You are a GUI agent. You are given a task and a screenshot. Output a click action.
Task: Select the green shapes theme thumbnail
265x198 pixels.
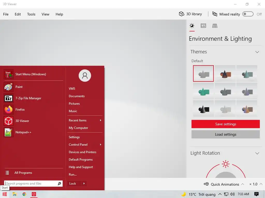click(203, 91)
